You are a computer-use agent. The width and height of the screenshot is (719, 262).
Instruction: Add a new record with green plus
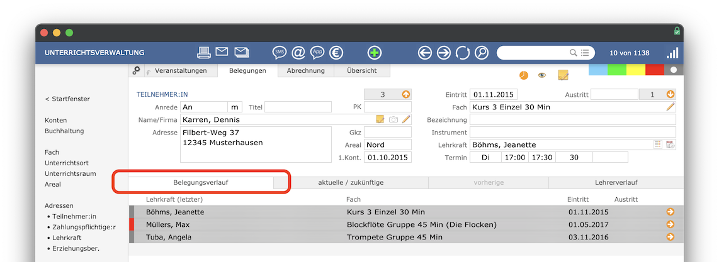[375, 53]
